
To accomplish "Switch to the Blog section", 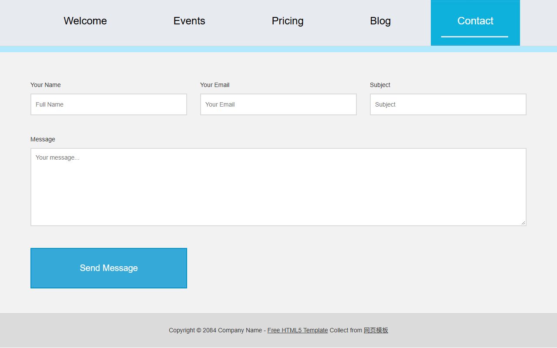I will pyautogui.click(x=380, y=21).
